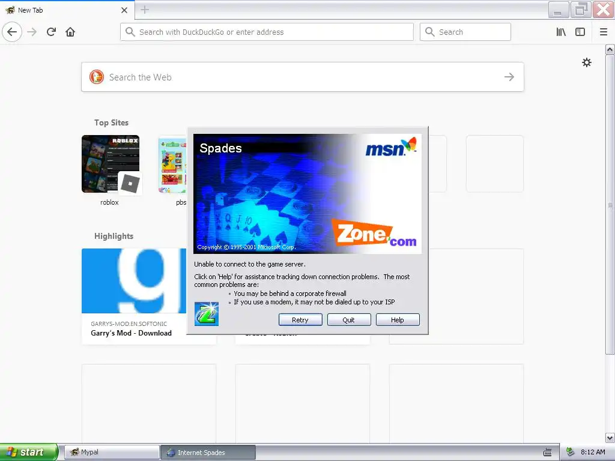This screenshot has height=461, width=615.
Task: Click 'Unable to connect to the game server.' text
Action: point(250,264)
